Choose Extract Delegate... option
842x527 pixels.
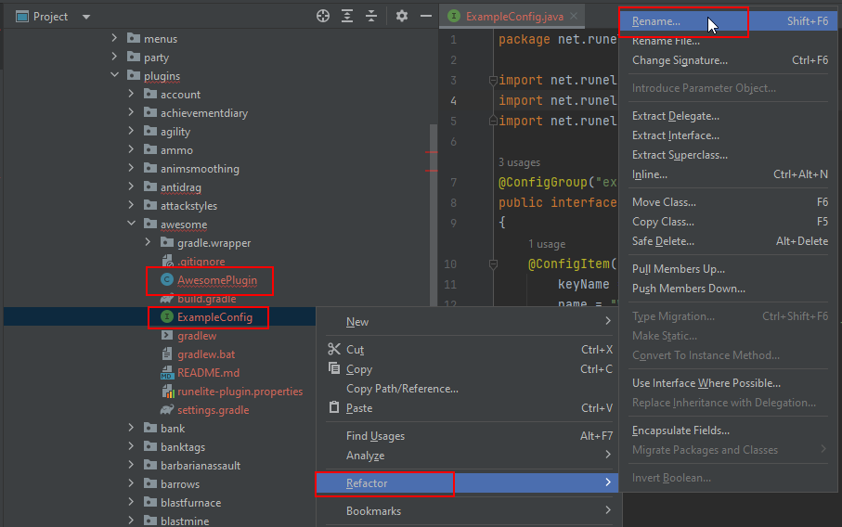(730, 116)
